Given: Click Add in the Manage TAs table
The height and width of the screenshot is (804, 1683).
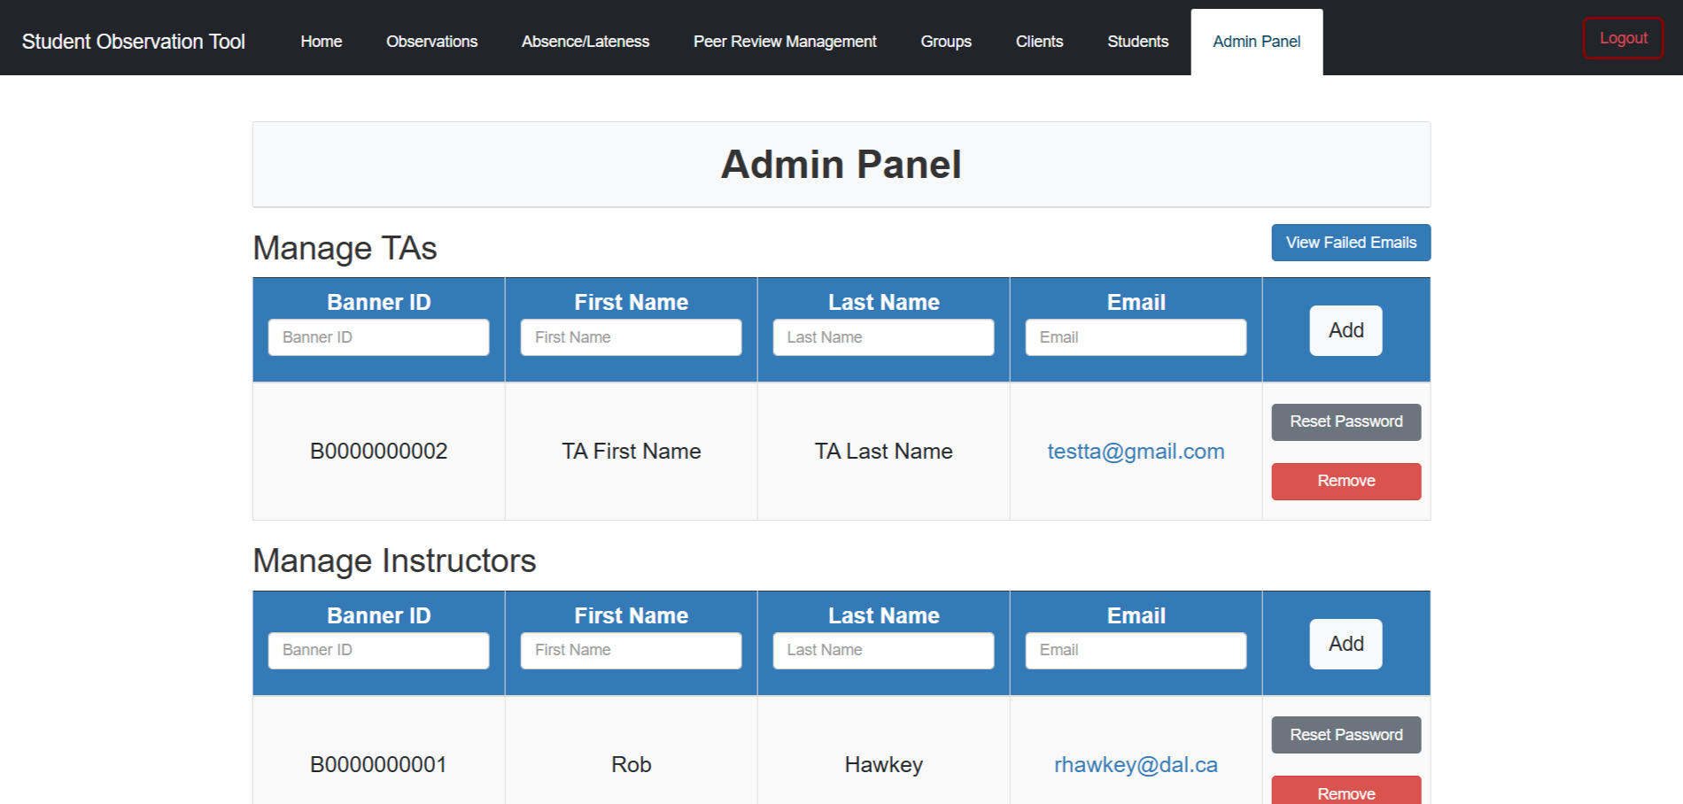Looking at the screenshot, I should 1346,330.
